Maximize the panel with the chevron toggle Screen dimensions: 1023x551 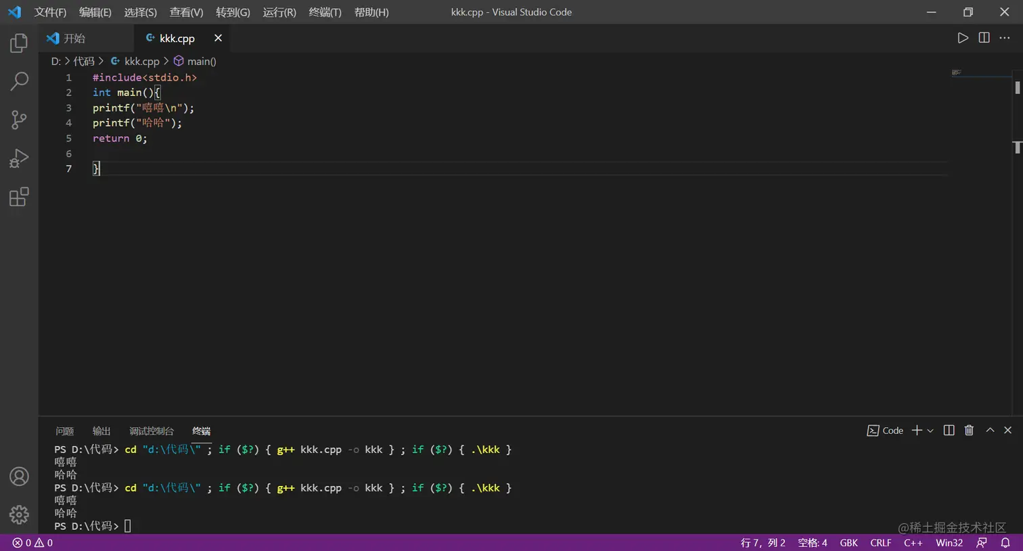pyautogui.click(x=989, y=430)
